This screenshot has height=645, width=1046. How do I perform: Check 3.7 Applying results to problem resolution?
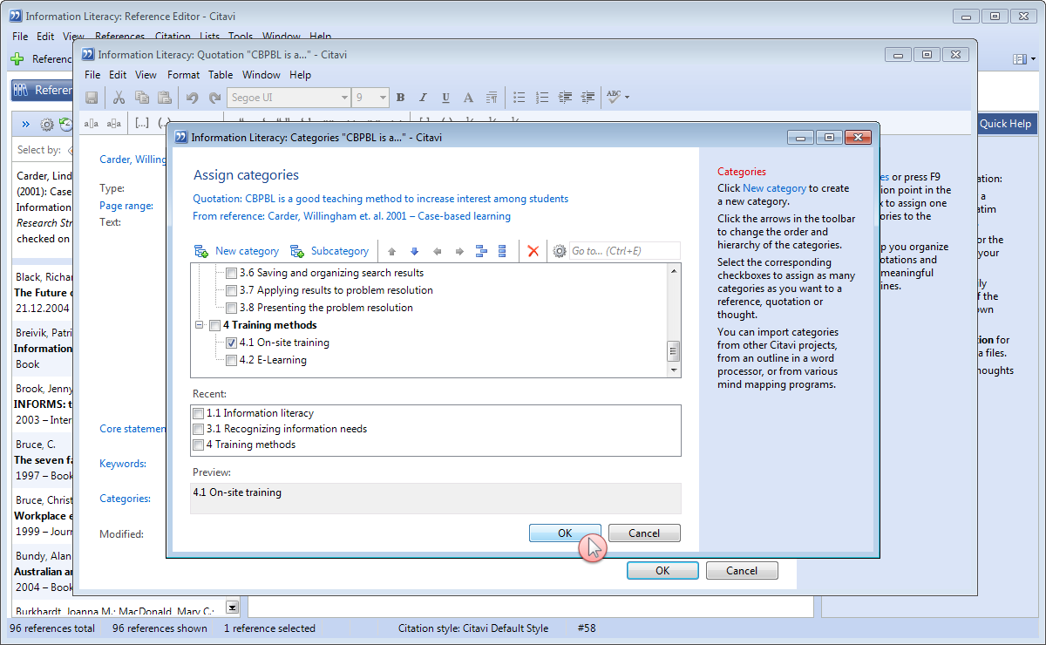click(231, 290)
